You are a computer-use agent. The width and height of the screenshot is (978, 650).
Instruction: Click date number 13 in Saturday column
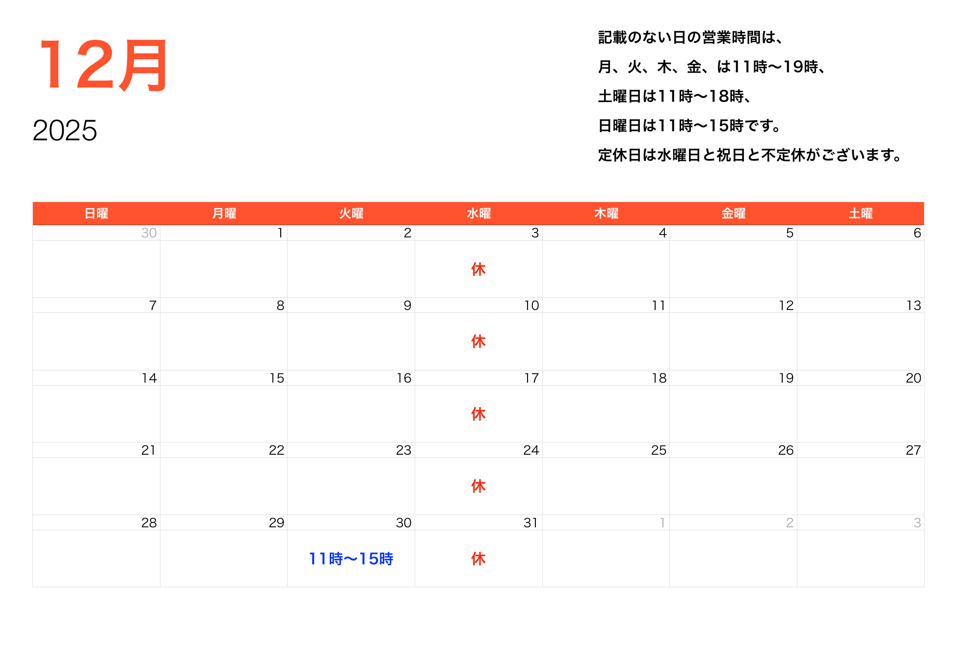click(913, 306)
